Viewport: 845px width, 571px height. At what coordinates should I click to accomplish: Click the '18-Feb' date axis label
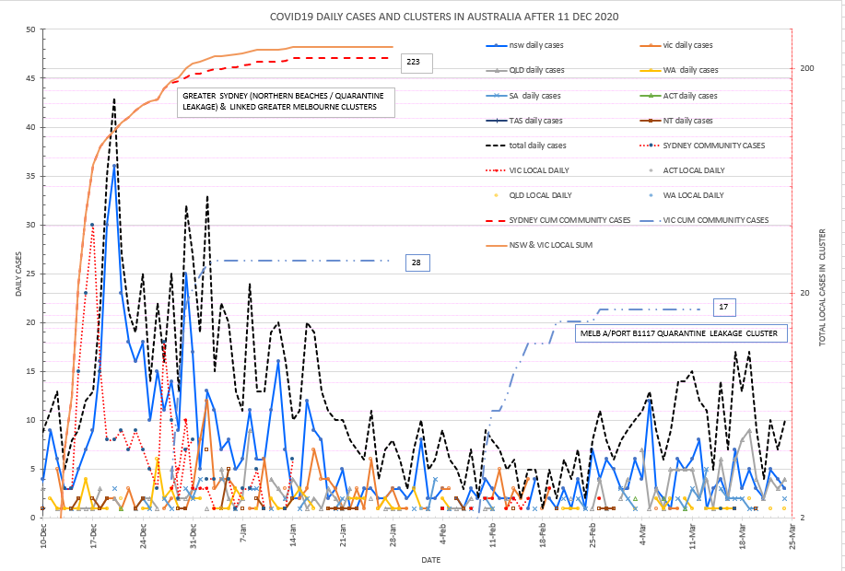[543, 536]
